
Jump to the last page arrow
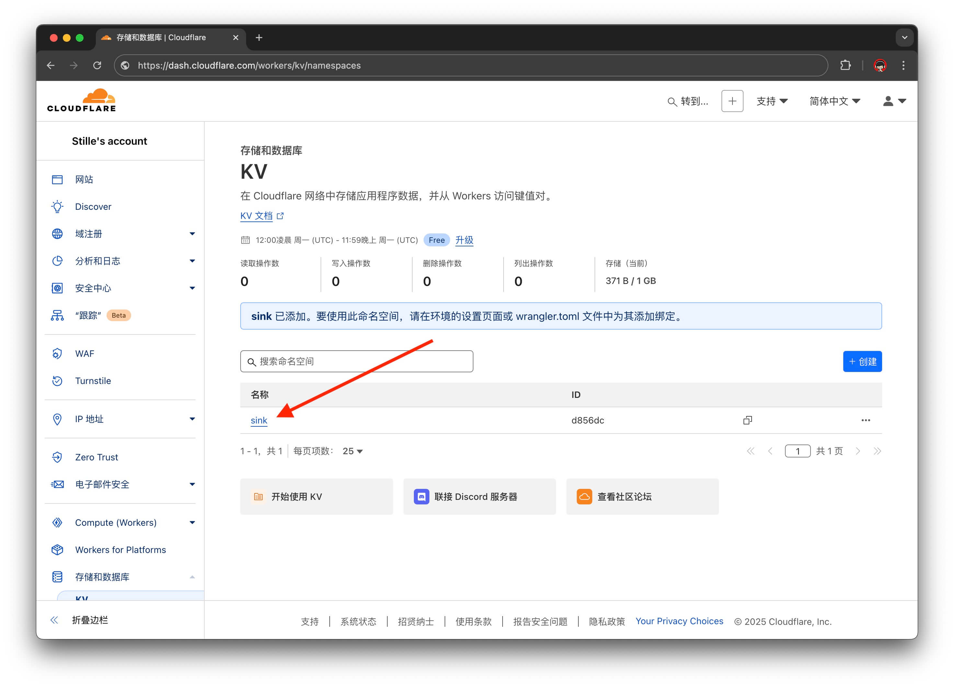[877, 451]
